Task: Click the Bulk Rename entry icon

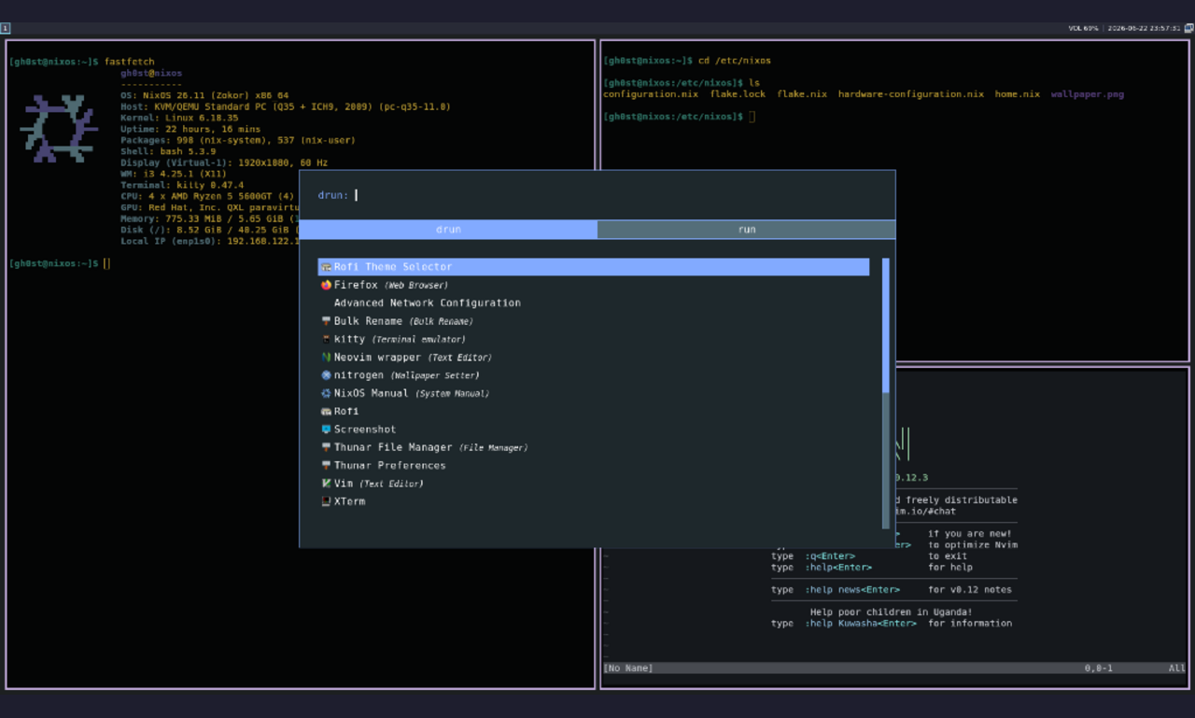Action: (326, 321)
